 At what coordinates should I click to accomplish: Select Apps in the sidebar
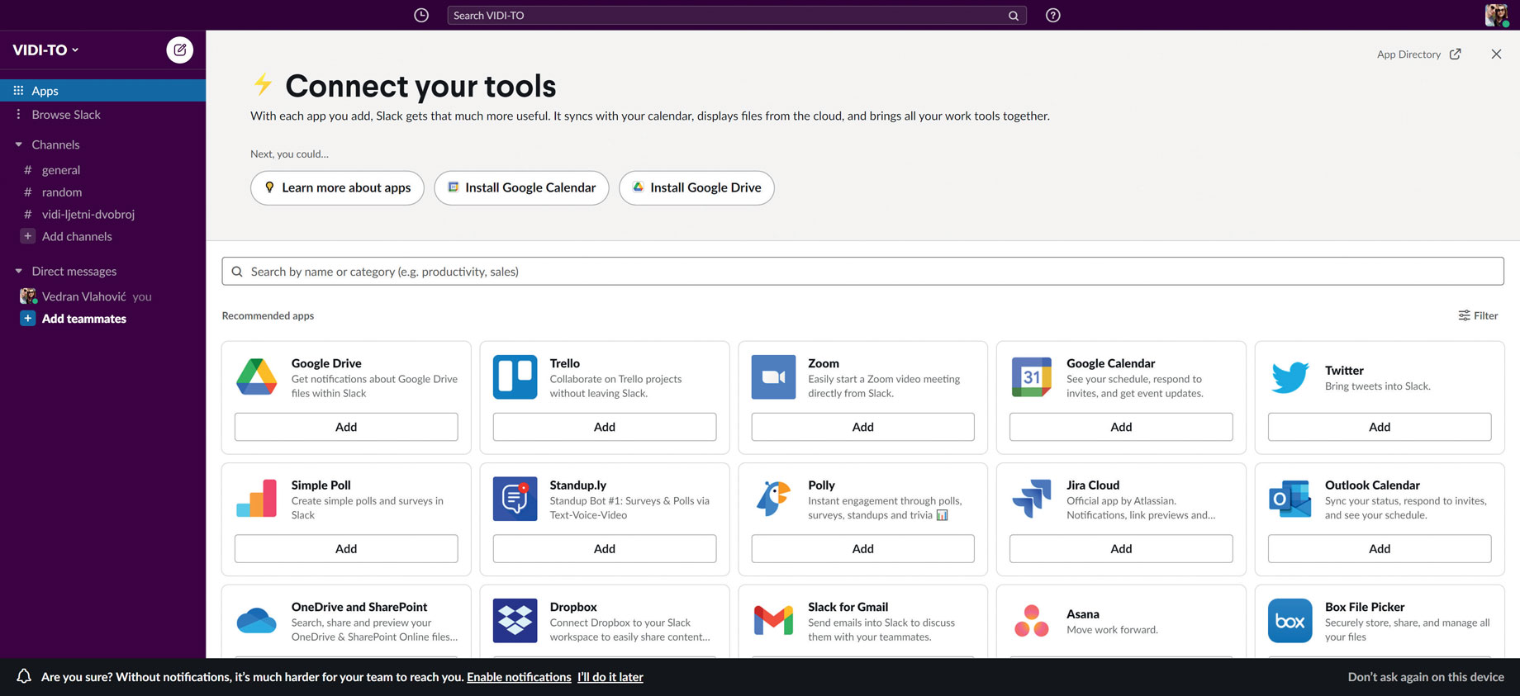pos(102,91)
